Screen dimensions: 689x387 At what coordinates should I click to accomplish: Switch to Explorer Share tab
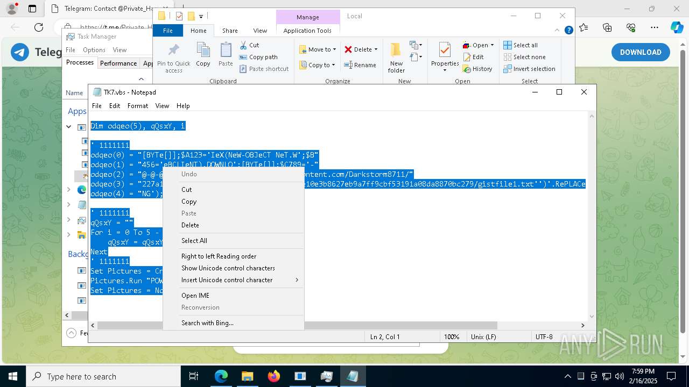tap(230, 31)
